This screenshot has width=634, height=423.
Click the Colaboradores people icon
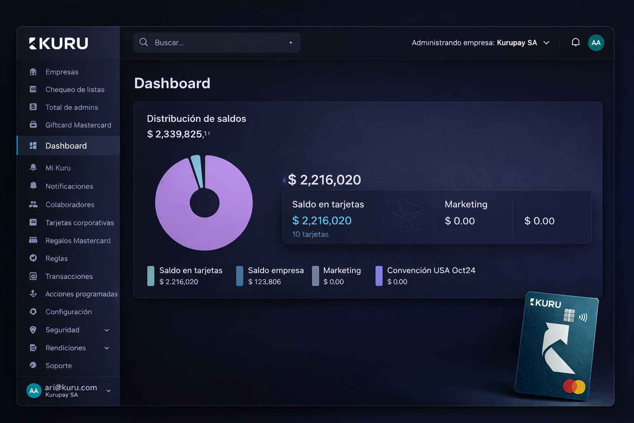tap(33, 204)
